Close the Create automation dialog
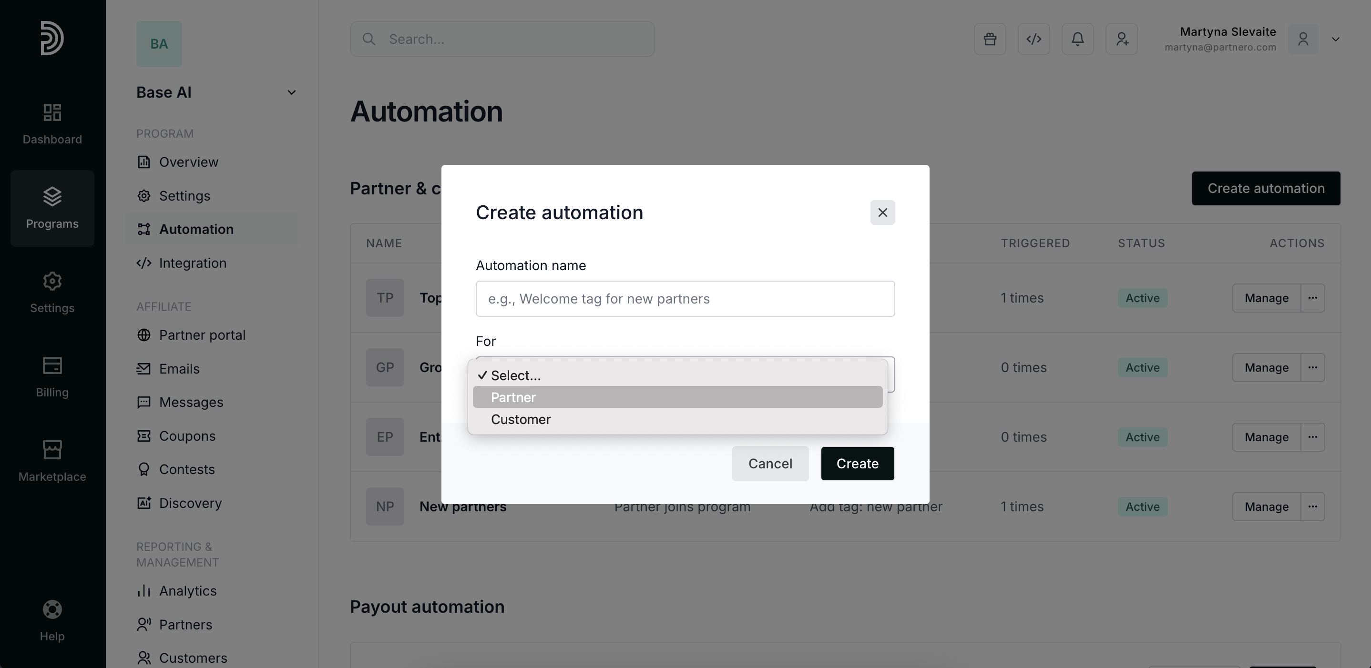Image resolution: width=1371 pixels, height=668 pixels. [x=882, y=212]
